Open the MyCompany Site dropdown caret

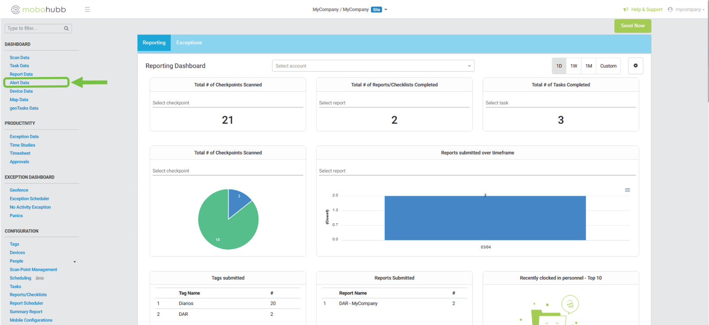[x=386, y=10]
